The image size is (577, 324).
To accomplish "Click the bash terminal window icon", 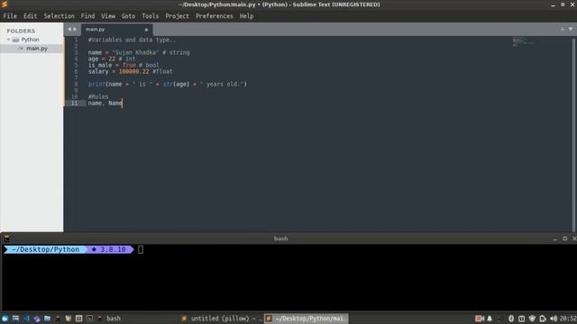I will [x=6, y=238].
